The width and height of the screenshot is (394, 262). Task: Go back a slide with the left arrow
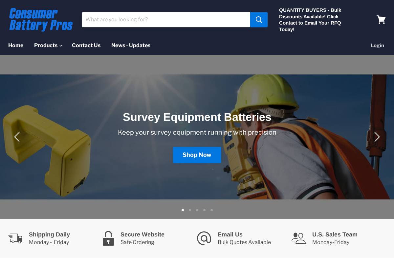pyautogui.click(x=17, y=137)
